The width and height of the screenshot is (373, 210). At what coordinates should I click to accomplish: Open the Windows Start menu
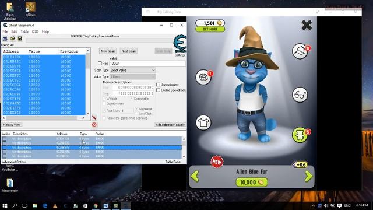(5, 205)
